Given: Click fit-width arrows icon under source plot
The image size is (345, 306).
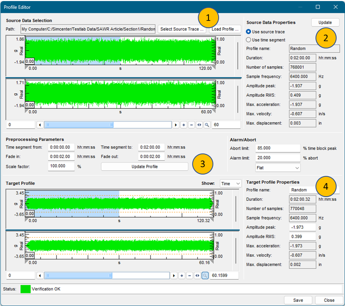Looking at the screenshot, I should tap(199, 125).
